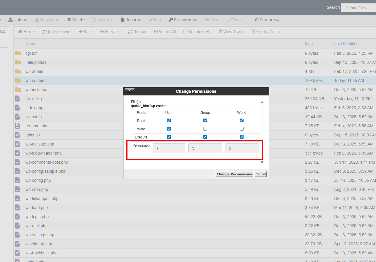Open the All Your Files search dropdown
This screenshot has width=376, height=262.
pyautogui.click(x=358, y=8)
